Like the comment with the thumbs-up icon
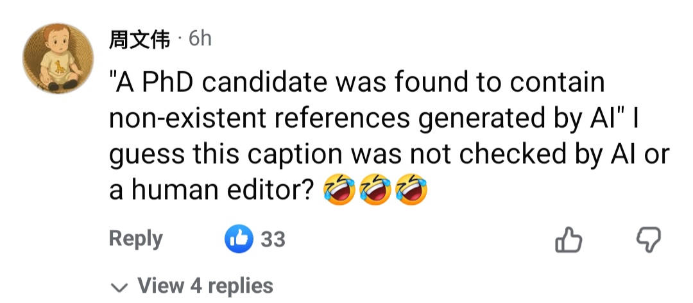 [x=568, y=240]
